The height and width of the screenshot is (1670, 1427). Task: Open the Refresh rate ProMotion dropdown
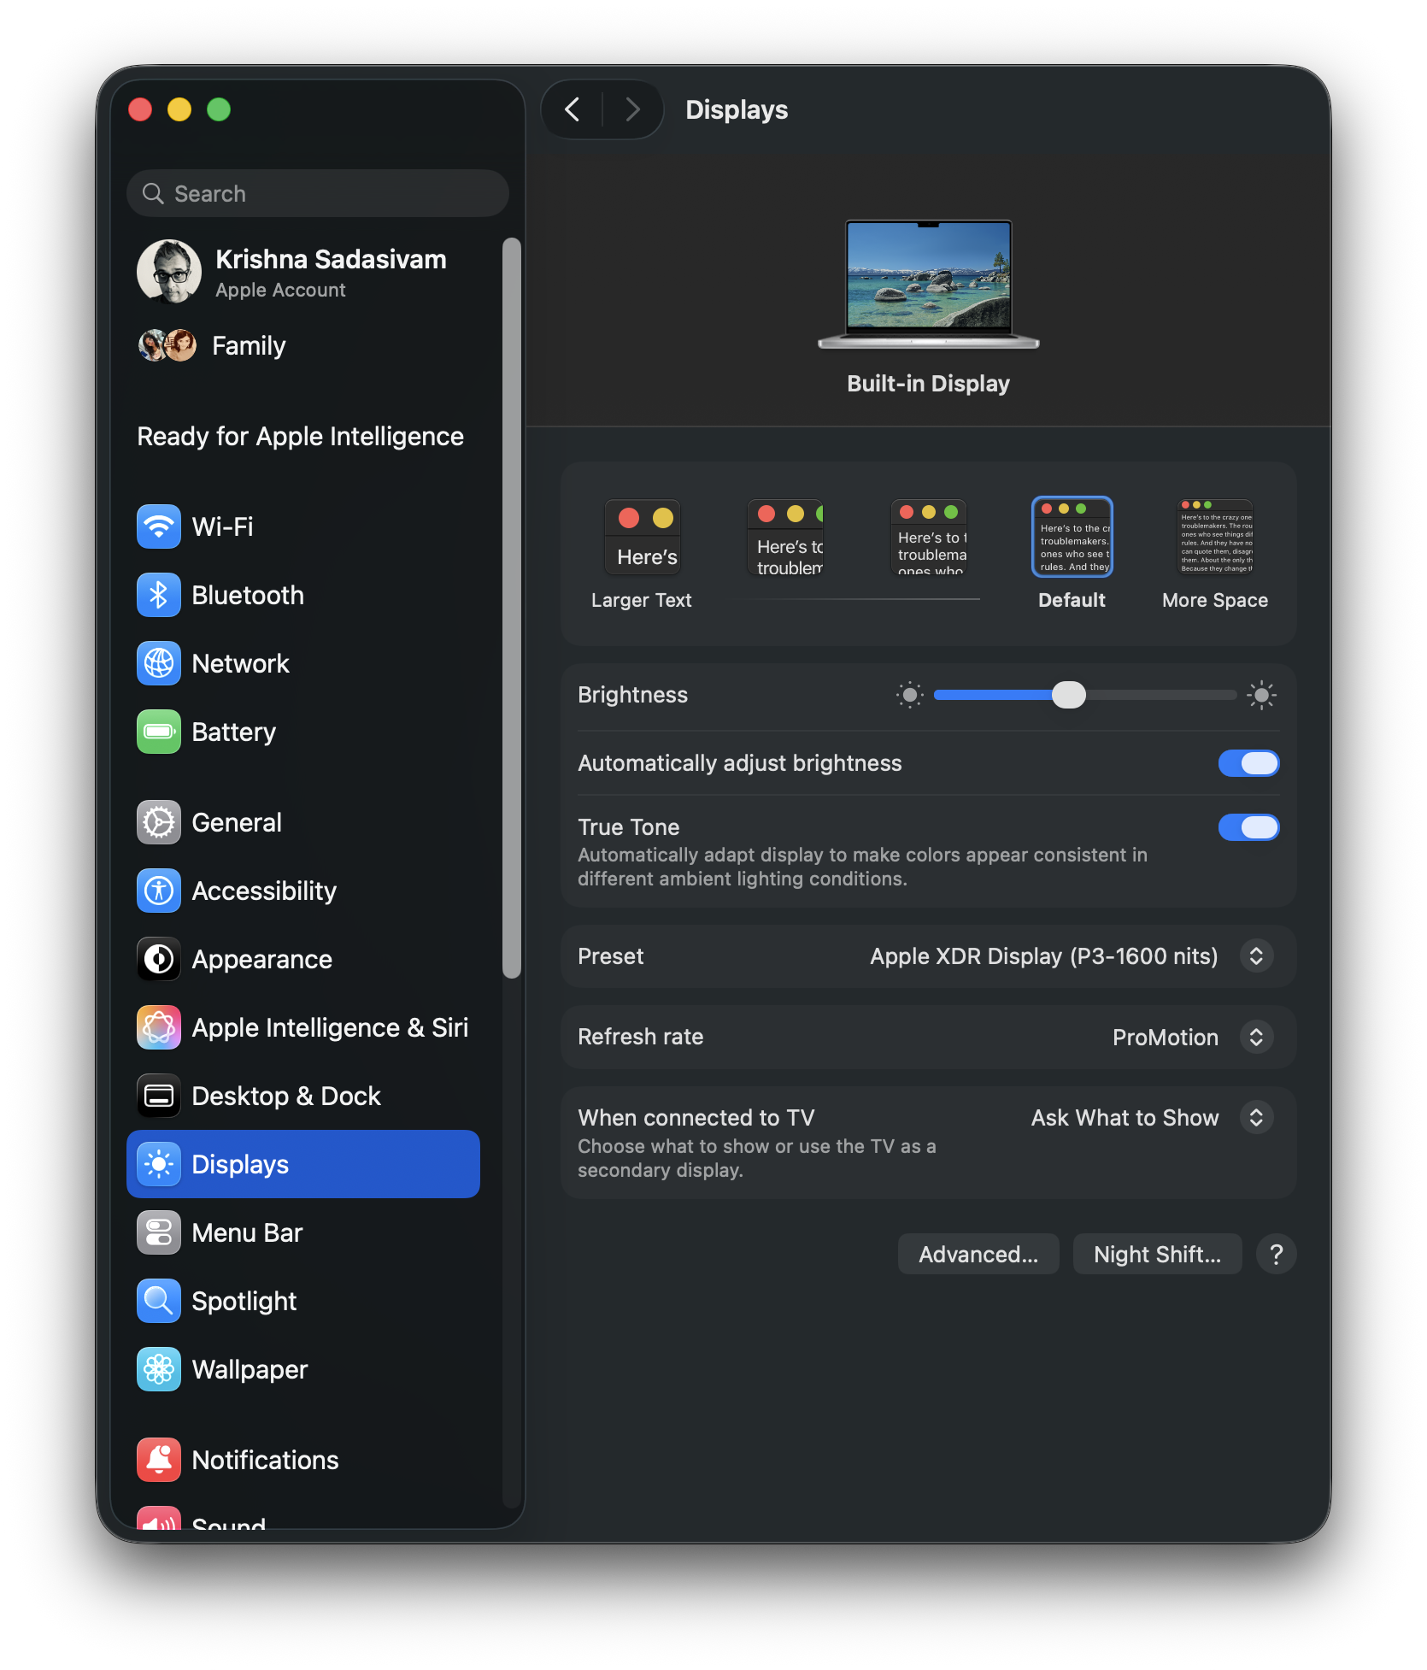pos(1256,1037)
